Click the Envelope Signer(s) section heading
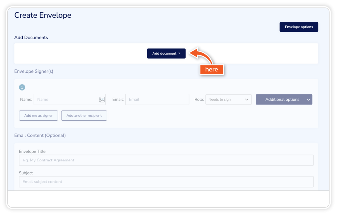Screen dimensions: 337x215 point(34,71)
